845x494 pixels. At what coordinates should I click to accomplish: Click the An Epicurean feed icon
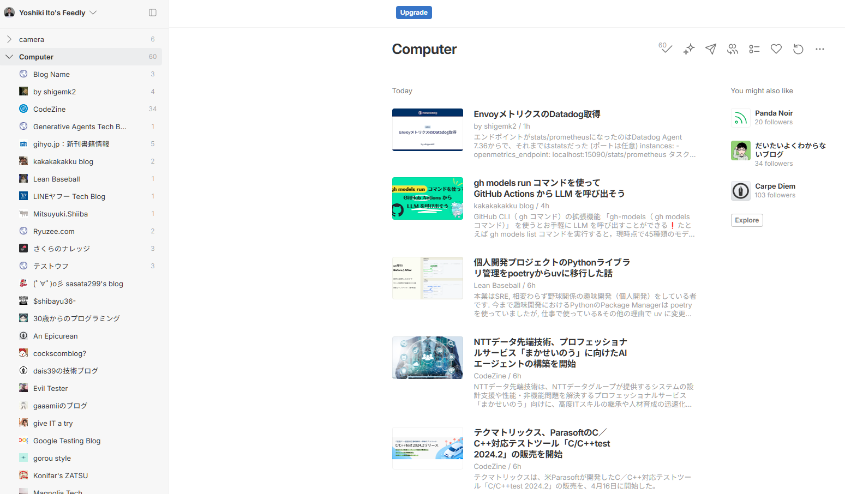point(23,335)
